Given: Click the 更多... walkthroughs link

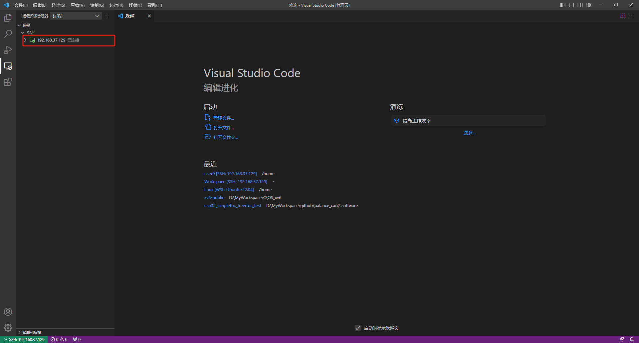Looking at the screenshot, I should pos(470,133).
